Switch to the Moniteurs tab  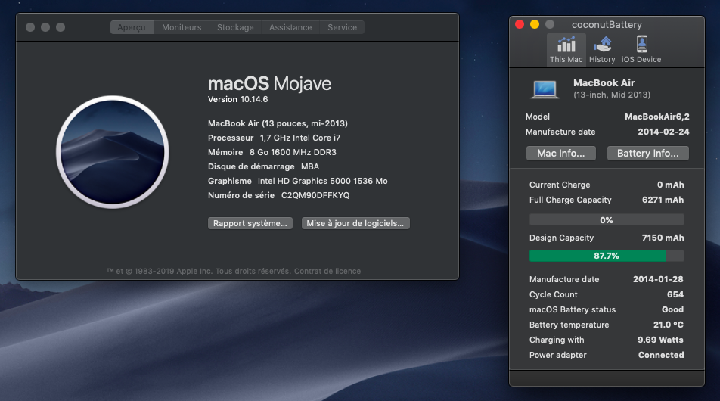pyautogui.click(x=182, y=27)
